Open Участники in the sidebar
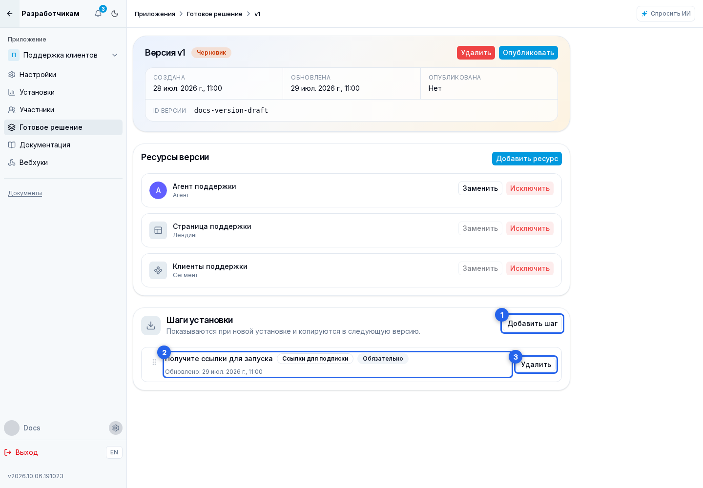The height and width of the screenshot is (488, 703). [63, 110]
